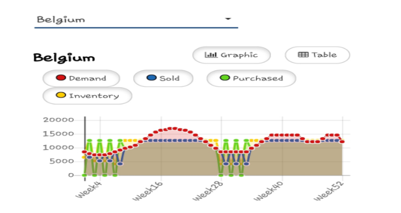Click the 20000 y-axis value
401x213 pixels.
pyautogui.click(x=59, y=120)
